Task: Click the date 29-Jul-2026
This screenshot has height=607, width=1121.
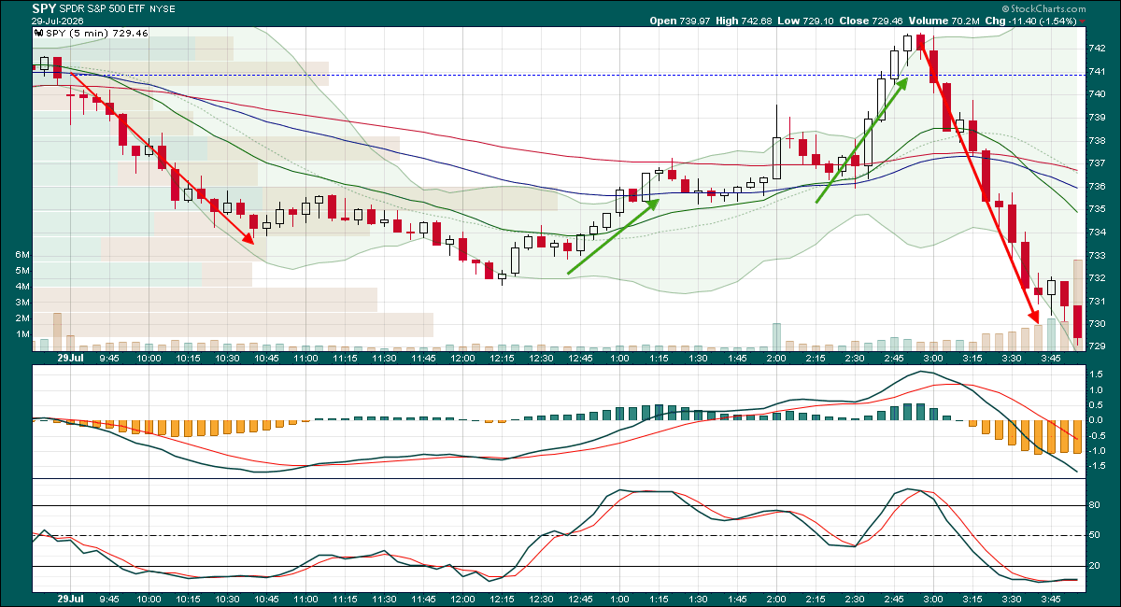Action: pos(56,20)
